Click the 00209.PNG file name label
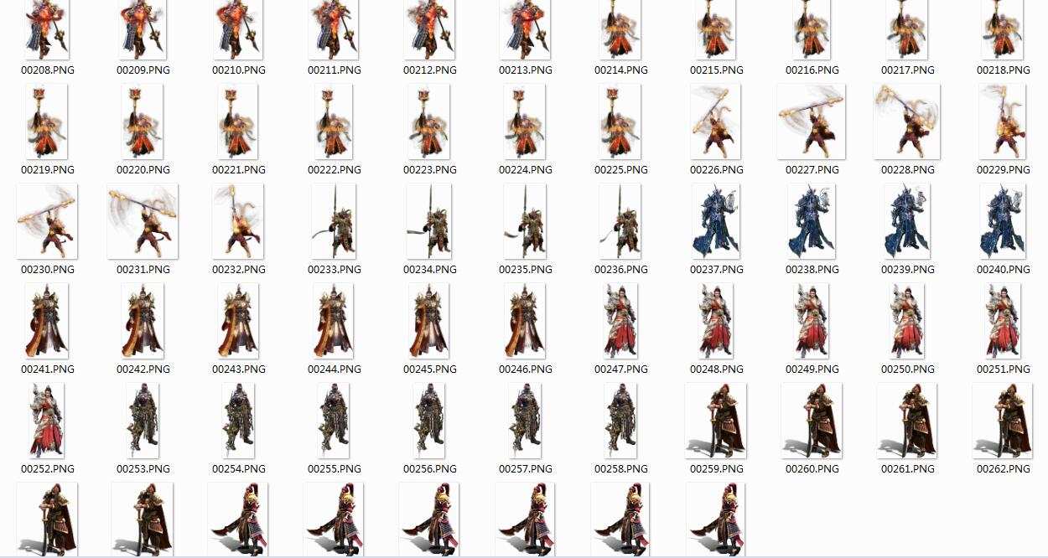Screen dimensions: 1048x558 click(143, 70)
